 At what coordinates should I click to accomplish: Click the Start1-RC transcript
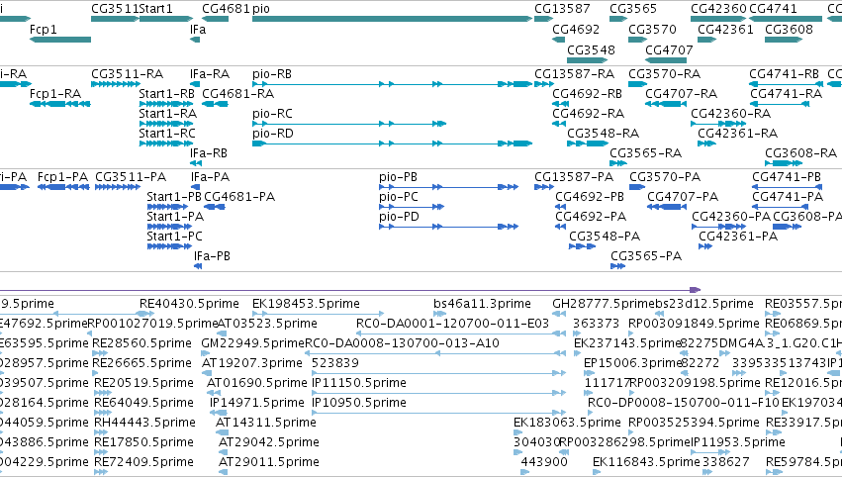pos(166,143)
